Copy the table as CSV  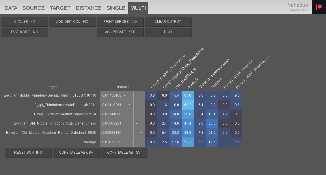[x=76, y=153]
